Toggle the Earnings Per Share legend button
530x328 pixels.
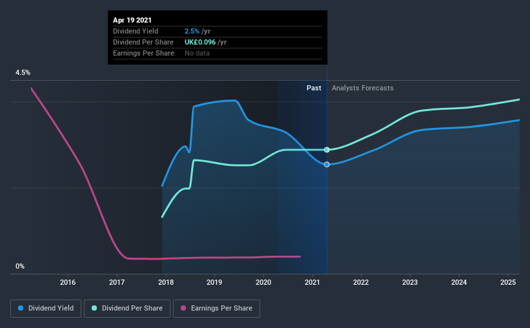point(216,309)
